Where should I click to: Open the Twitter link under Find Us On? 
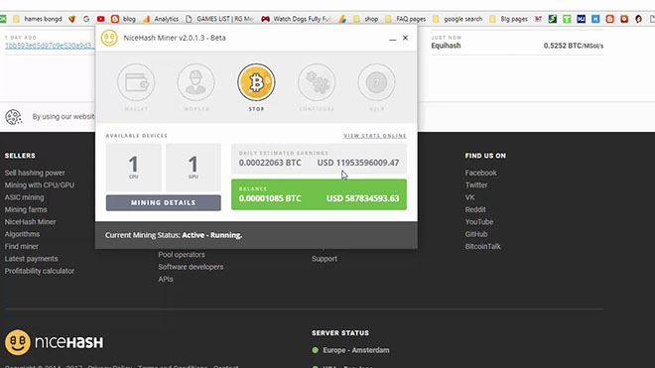coord(476,185)
